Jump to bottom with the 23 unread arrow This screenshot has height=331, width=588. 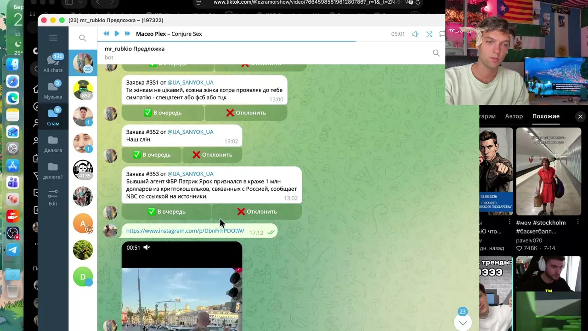tap(463, 322)
